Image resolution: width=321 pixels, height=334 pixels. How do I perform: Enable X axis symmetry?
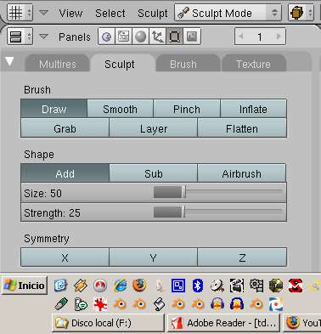coord(65,258)
